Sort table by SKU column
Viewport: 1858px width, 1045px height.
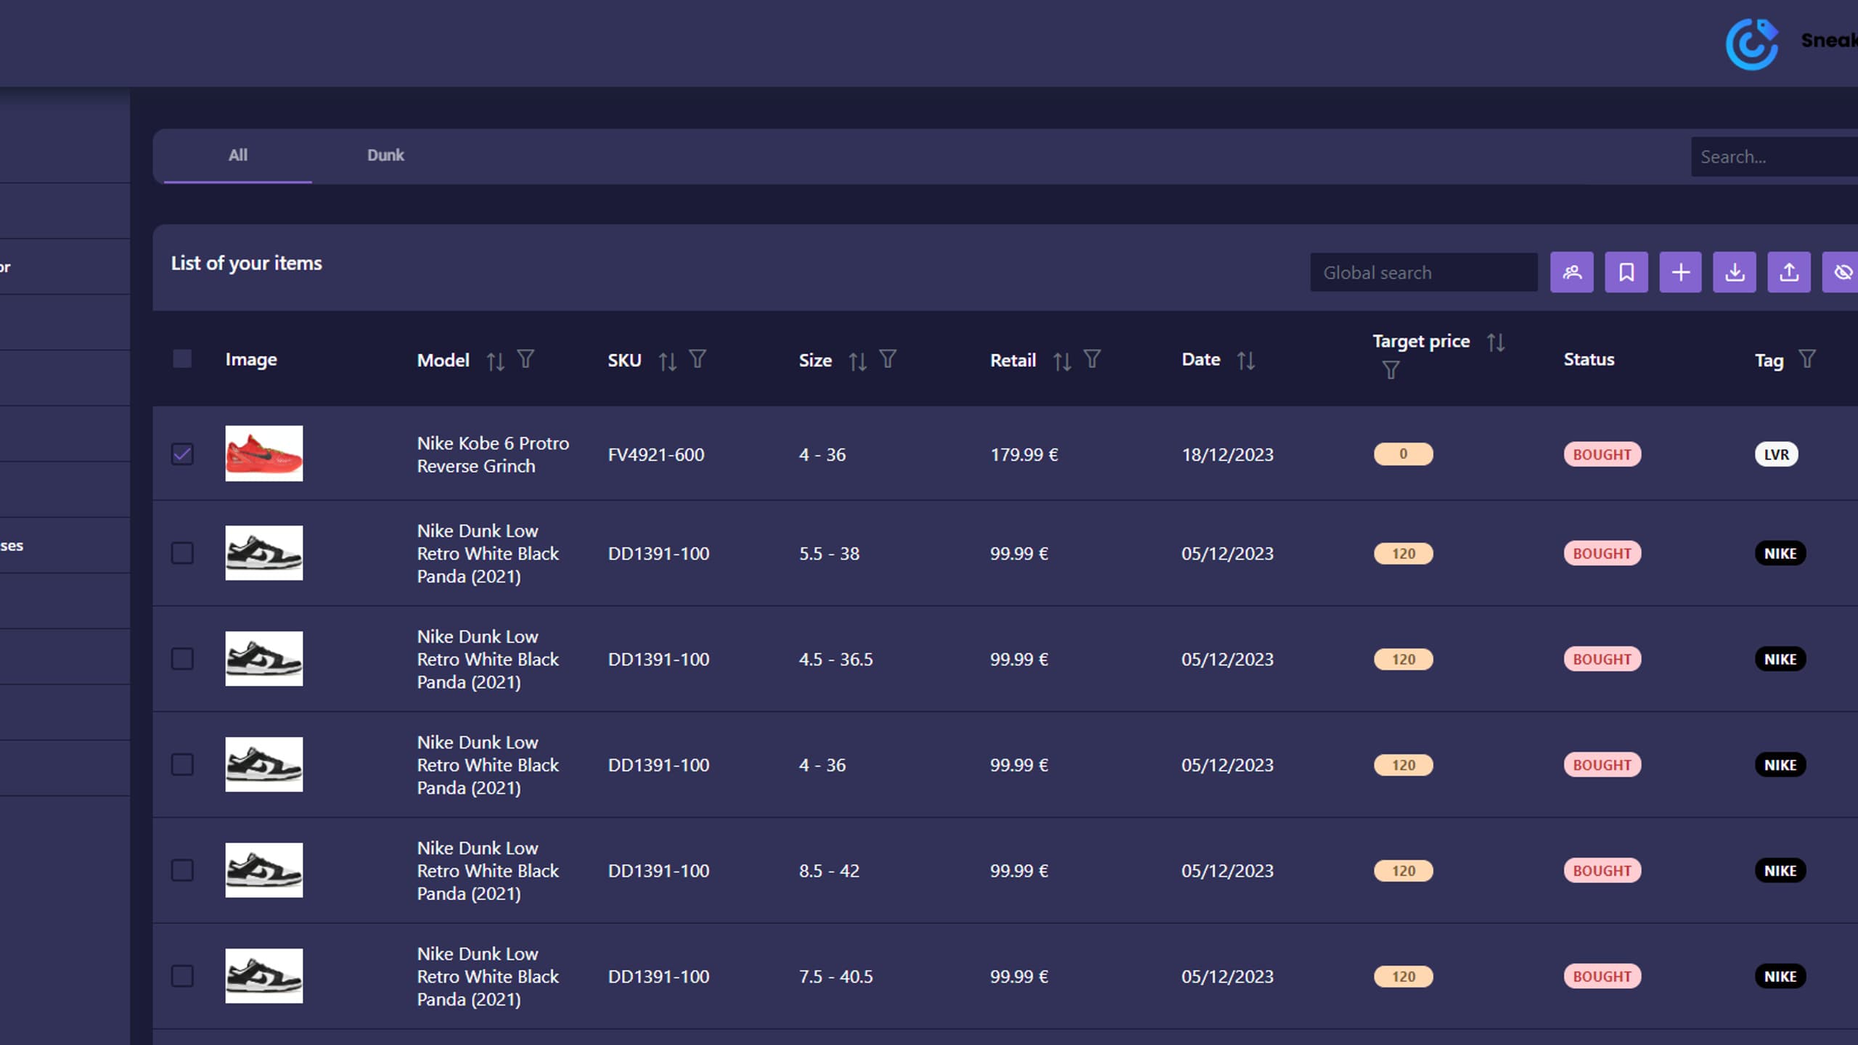[x=667, y=361]
